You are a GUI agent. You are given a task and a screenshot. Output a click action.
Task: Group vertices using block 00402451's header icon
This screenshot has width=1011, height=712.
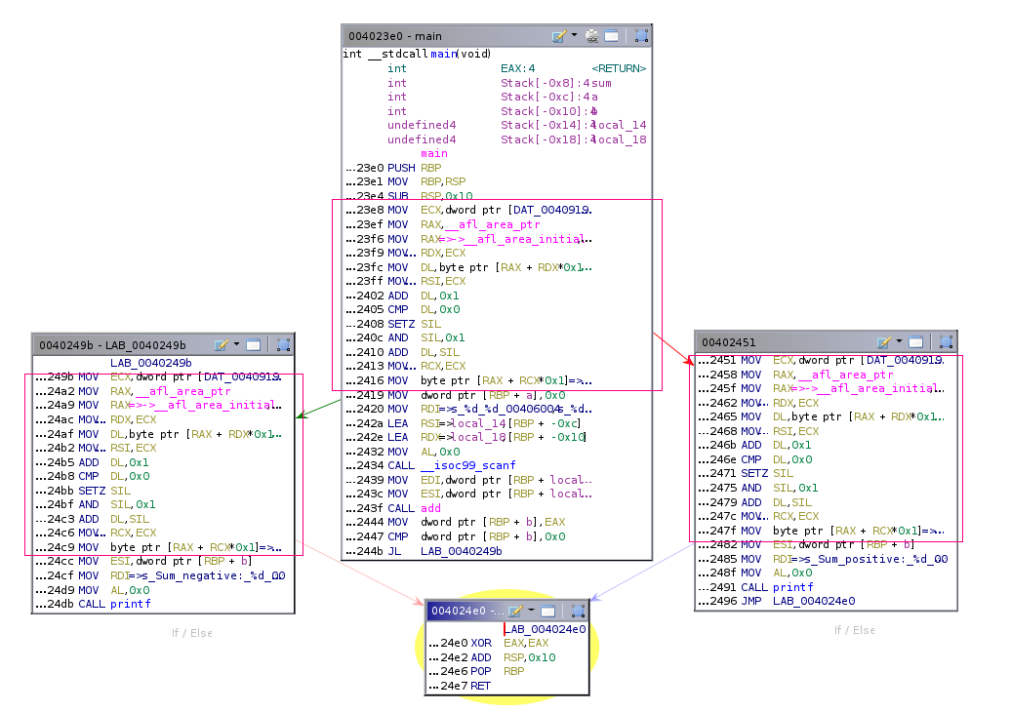pyautogui.click(x=946, y=342)
